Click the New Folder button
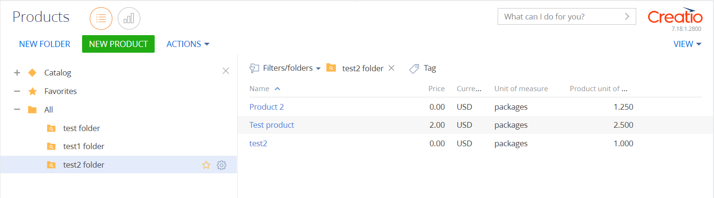The height and width of the screenshot is (198, 714). 45,44
